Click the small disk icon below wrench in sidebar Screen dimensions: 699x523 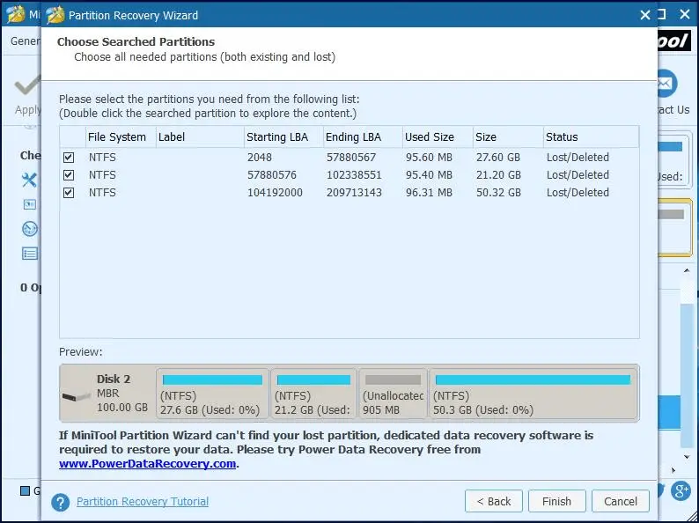click(x=29, y=204)
